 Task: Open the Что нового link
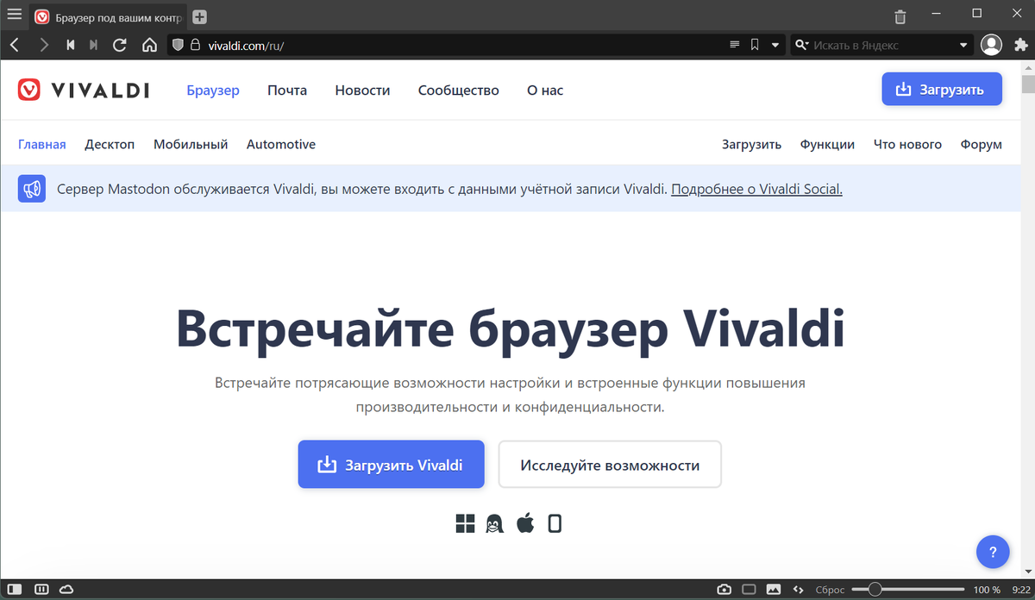[x=907, y=144]
